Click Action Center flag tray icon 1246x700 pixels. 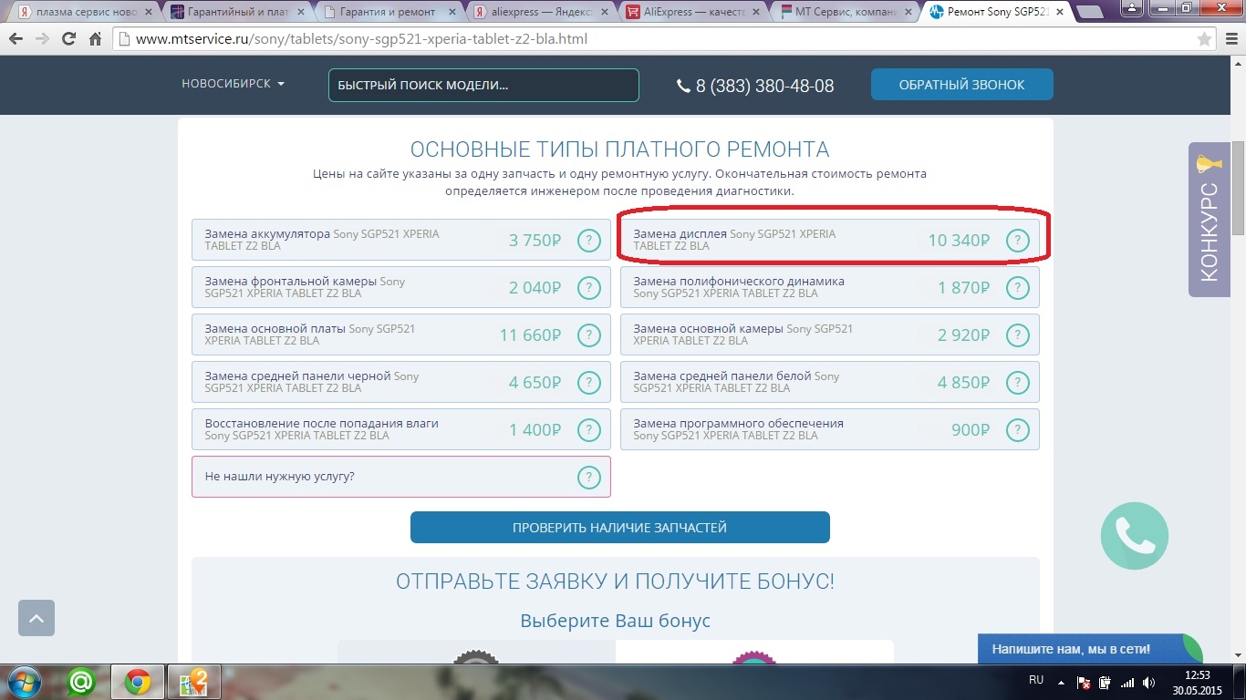(x=1085, y=682)
